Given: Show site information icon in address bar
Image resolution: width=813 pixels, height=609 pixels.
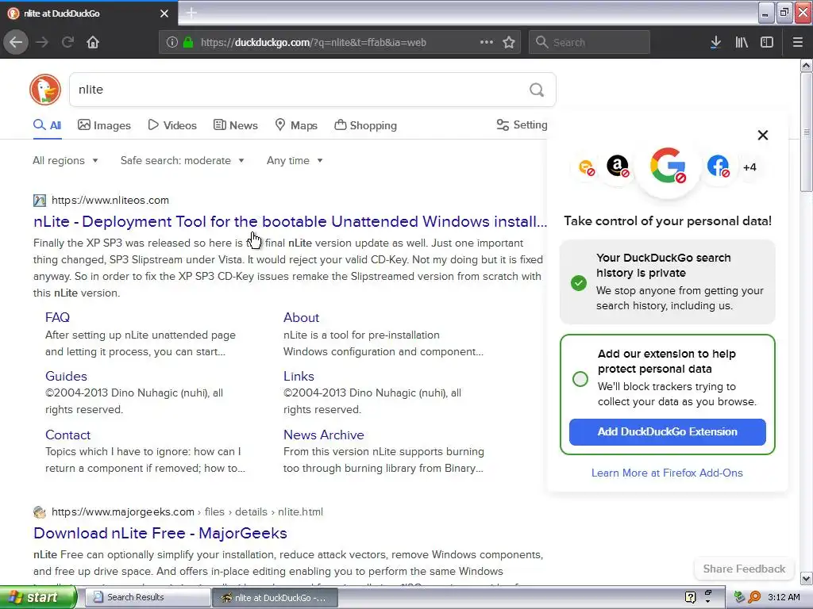Looking at the screenshot, I should (x=172, y=43).
